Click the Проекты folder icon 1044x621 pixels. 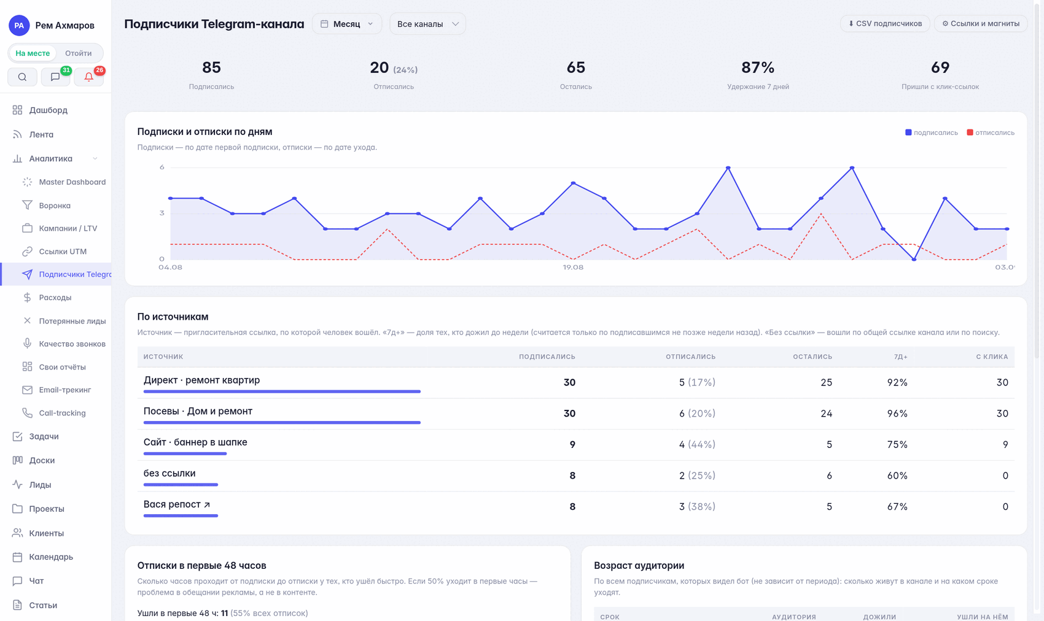pyautogui.click(x=17, y=509)
